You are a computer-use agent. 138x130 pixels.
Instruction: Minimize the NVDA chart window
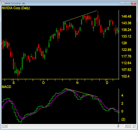coord(122,3)
